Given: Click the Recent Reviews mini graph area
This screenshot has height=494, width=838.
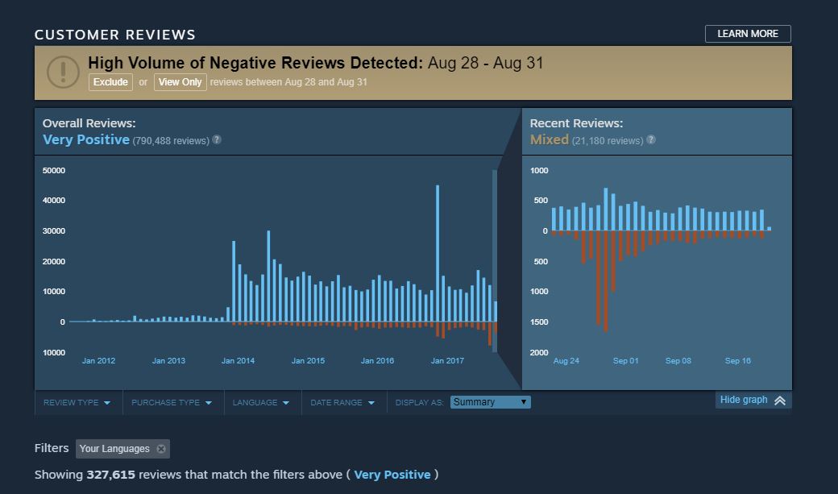Looking at the screenshot, I should coord(657,266).
